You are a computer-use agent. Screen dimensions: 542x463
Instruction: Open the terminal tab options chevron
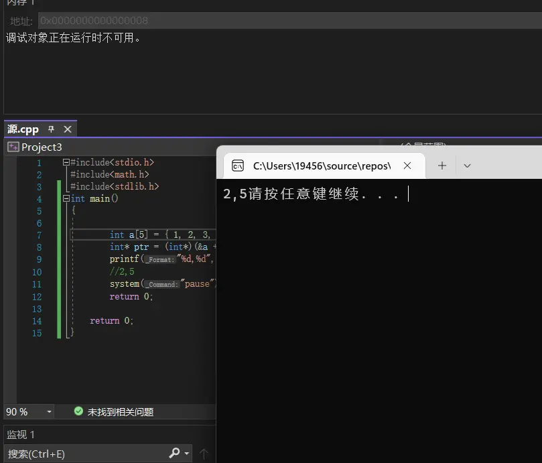pyautogui.click(x=467, y=166)
